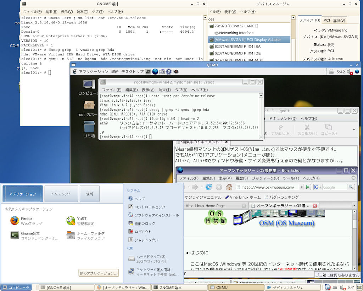Image resolution: width=363 pixels, height=291 pixels.
Task: Switch to ドキュメント tab in main menu
Action: click(61, 194)
